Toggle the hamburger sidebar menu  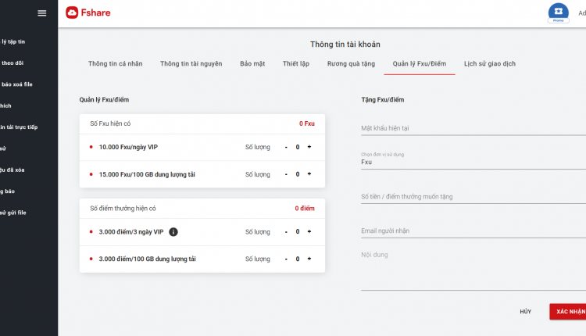(42, 13)
